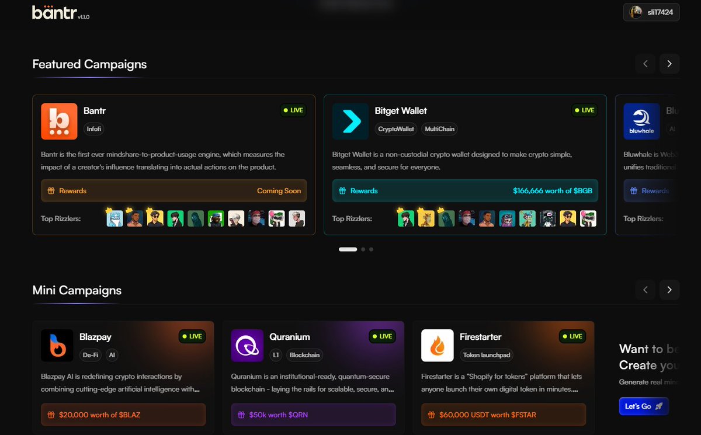Image resolution: width=701 pixels, height=435 pixels.
Task: Click the CryptoWallet tag
Action: [x=396, y=129]
